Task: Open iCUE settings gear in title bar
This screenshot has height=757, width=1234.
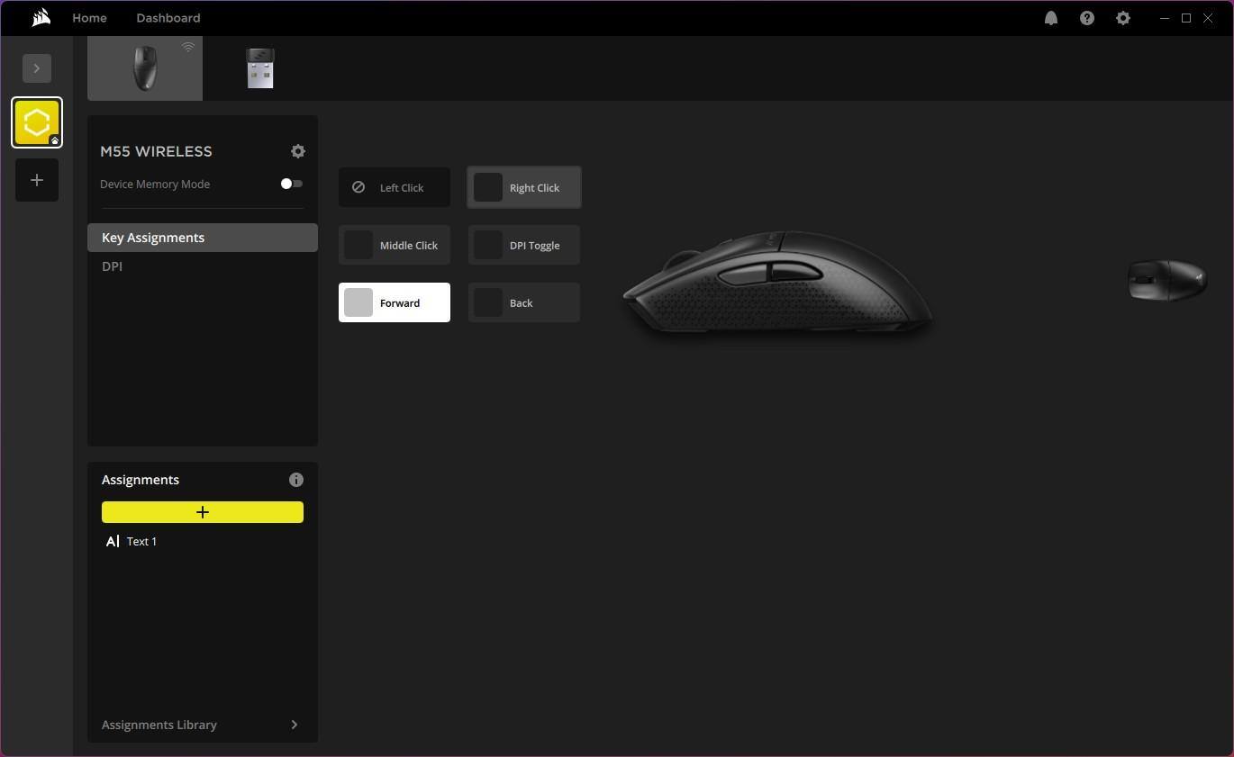Action: click(x=1122, y=18)
